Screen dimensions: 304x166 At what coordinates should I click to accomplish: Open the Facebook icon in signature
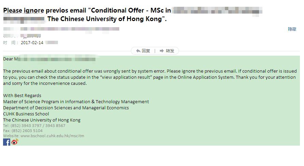point(6,142)
